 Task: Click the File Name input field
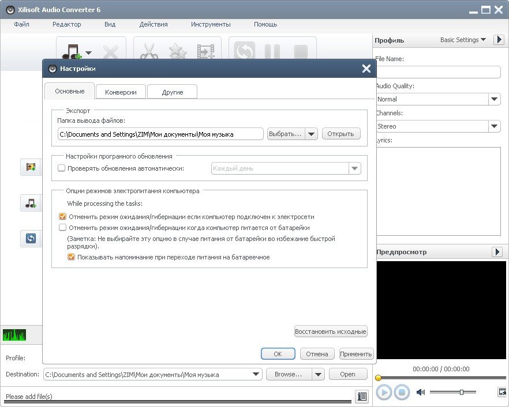tap(438, 72)
